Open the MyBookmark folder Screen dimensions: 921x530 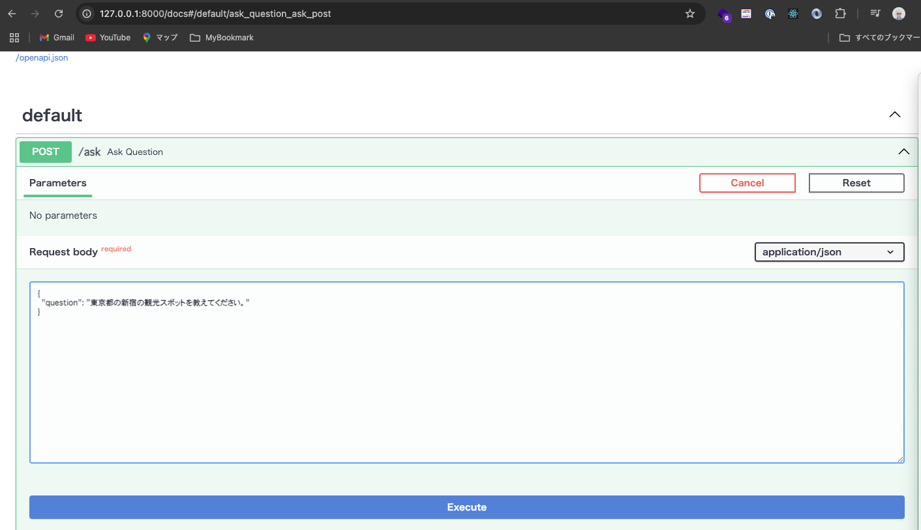(222, 38)
